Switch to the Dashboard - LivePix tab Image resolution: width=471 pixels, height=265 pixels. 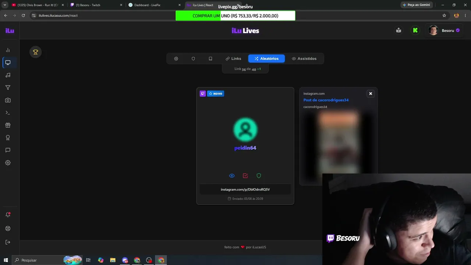click(155, 5)
